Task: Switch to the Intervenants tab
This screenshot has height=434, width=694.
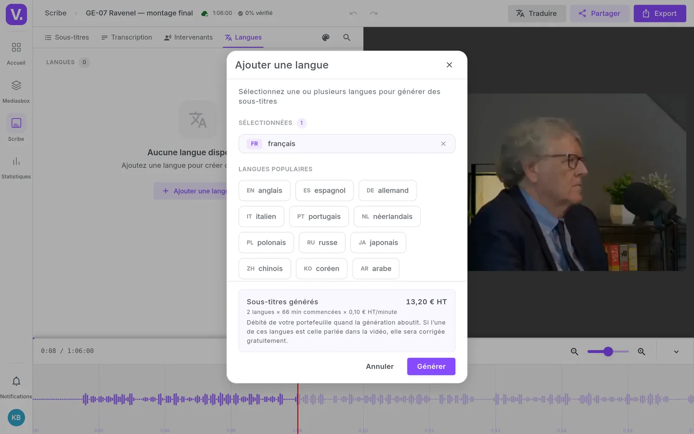Action: [x=188, y=37]
